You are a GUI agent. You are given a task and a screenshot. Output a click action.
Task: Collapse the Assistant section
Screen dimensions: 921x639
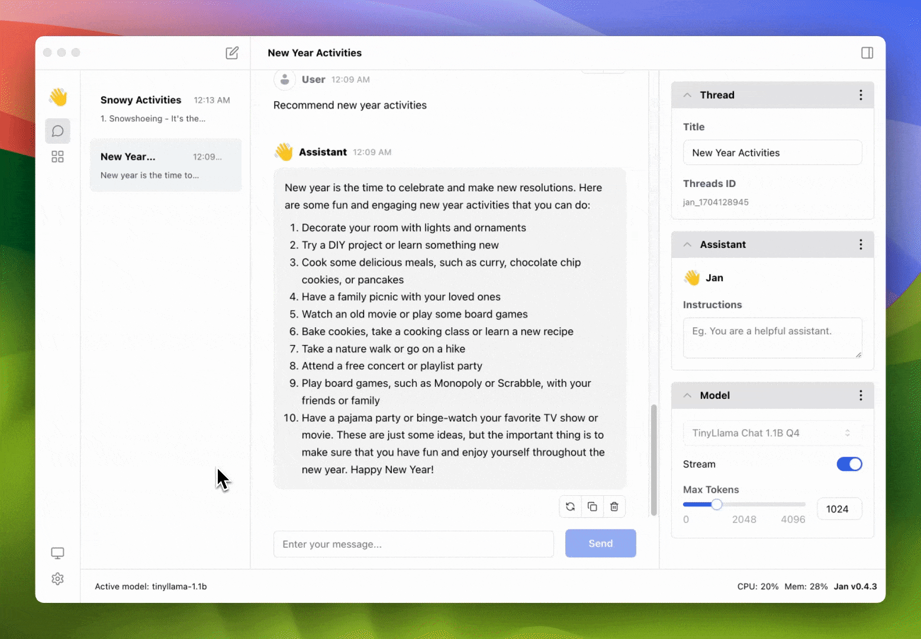[x=687, y=244]
